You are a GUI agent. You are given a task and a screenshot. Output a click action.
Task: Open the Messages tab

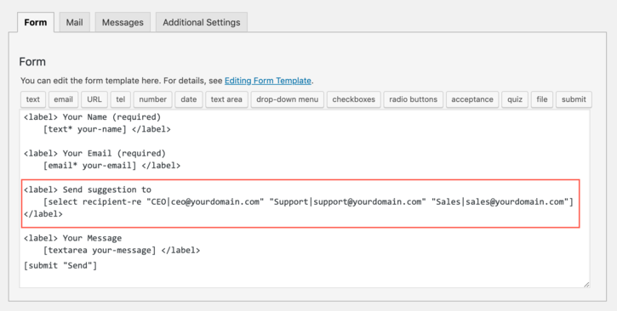(123, 22)
